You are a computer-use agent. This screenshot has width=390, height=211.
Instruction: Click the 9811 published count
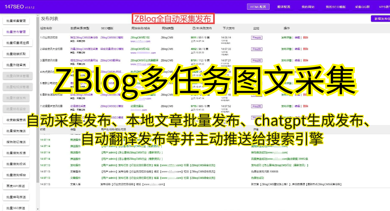(x=194, y=38)
